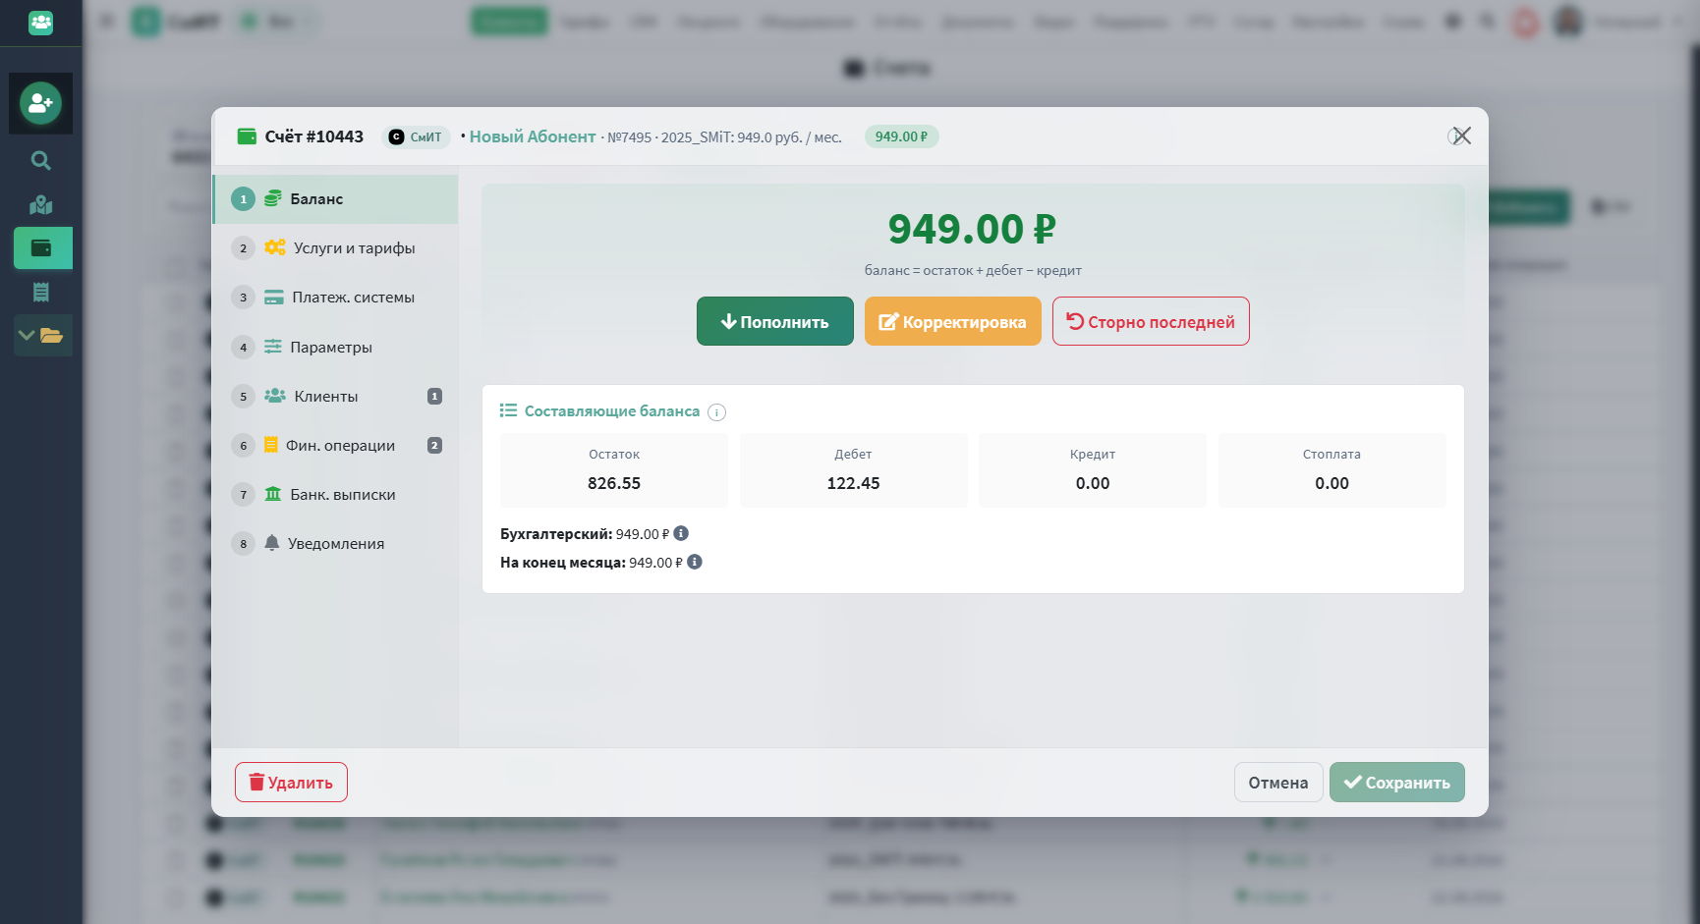Open the add client sidebar icon
This screenshot has height=924, width=1700.
coord(40,103)
